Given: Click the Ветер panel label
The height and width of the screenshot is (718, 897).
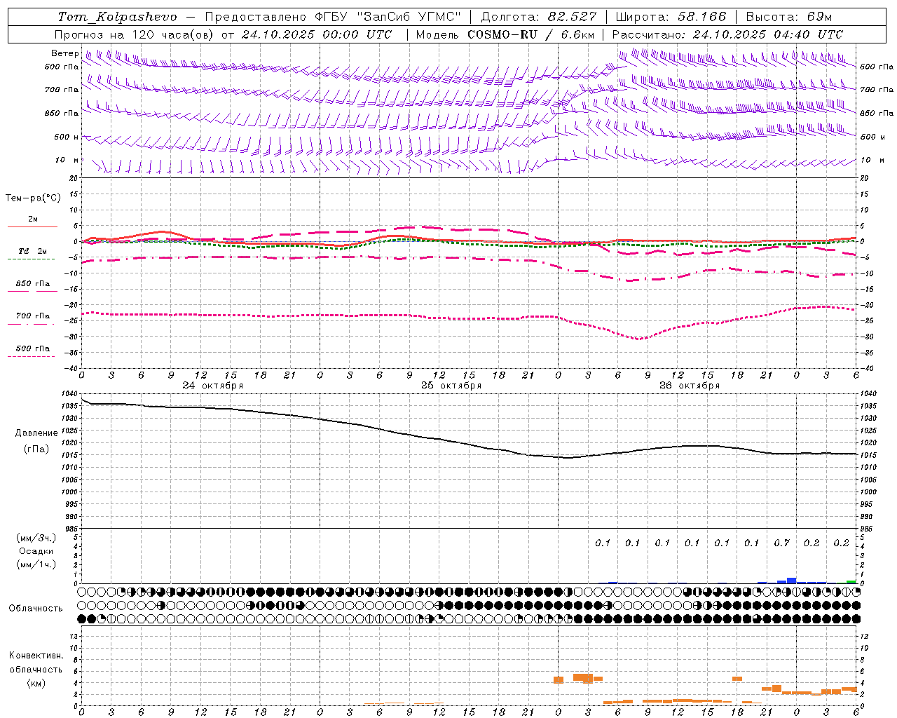Looking at the screenshot, I should point(64,53).
